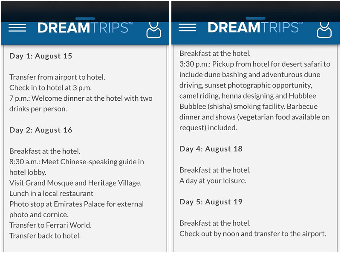Tap the profile icon on the right screen

[324, 30]
